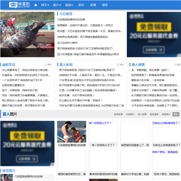
Task: Open the fourth navbar item after 视频
Action: [x=81, y=5]
